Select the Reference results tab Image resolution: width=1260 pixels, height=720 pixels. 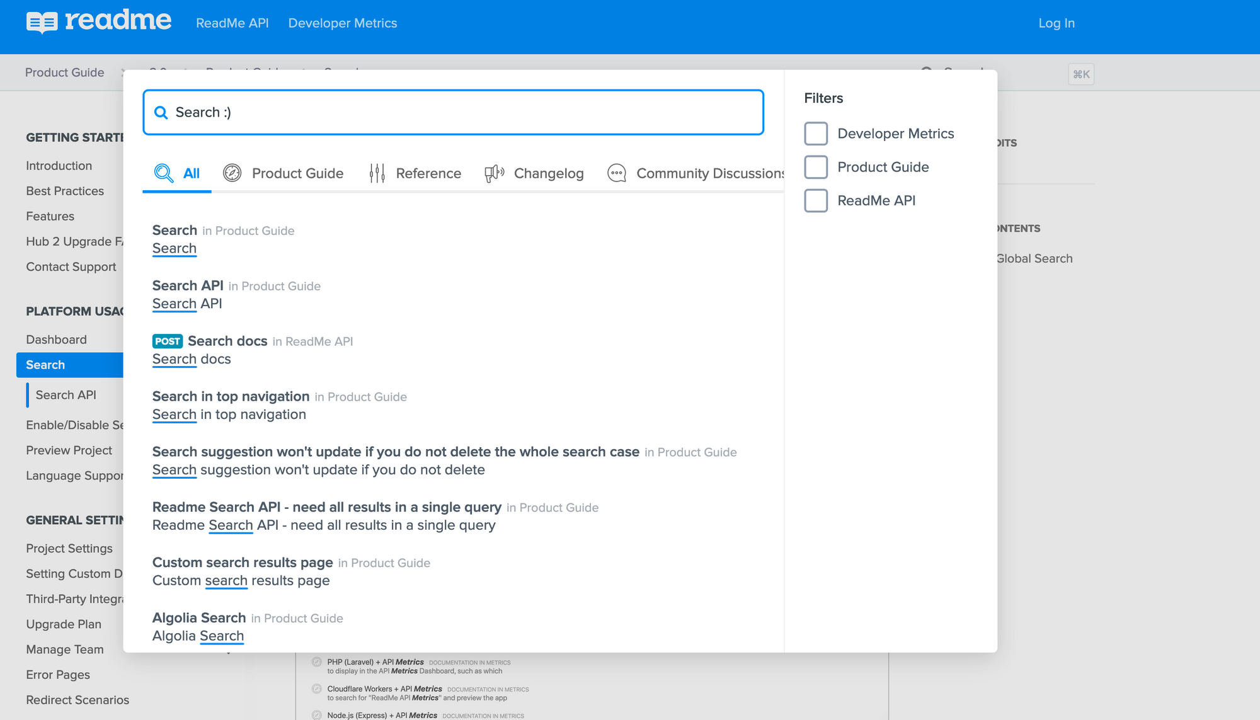click(x=428, y=173)
